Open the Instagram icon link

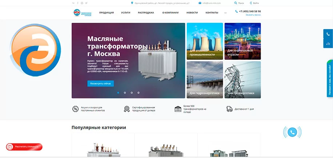[x=82, y=3]
